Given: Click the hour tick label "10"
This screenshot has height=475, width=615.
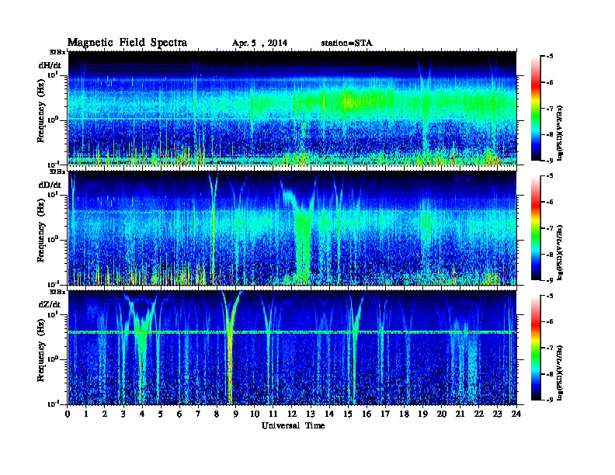Looking at the screenshot, I should click(x=255, y=414).
